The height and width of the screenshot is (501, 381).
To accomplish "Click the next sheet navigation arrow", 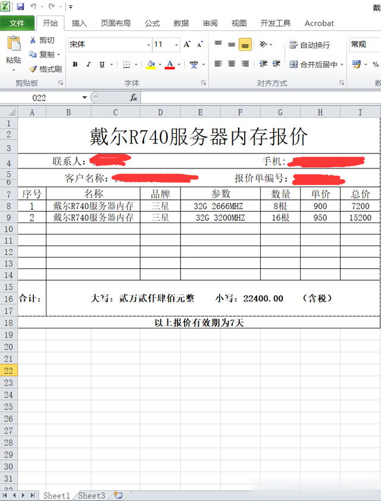I will coord(23,495).
